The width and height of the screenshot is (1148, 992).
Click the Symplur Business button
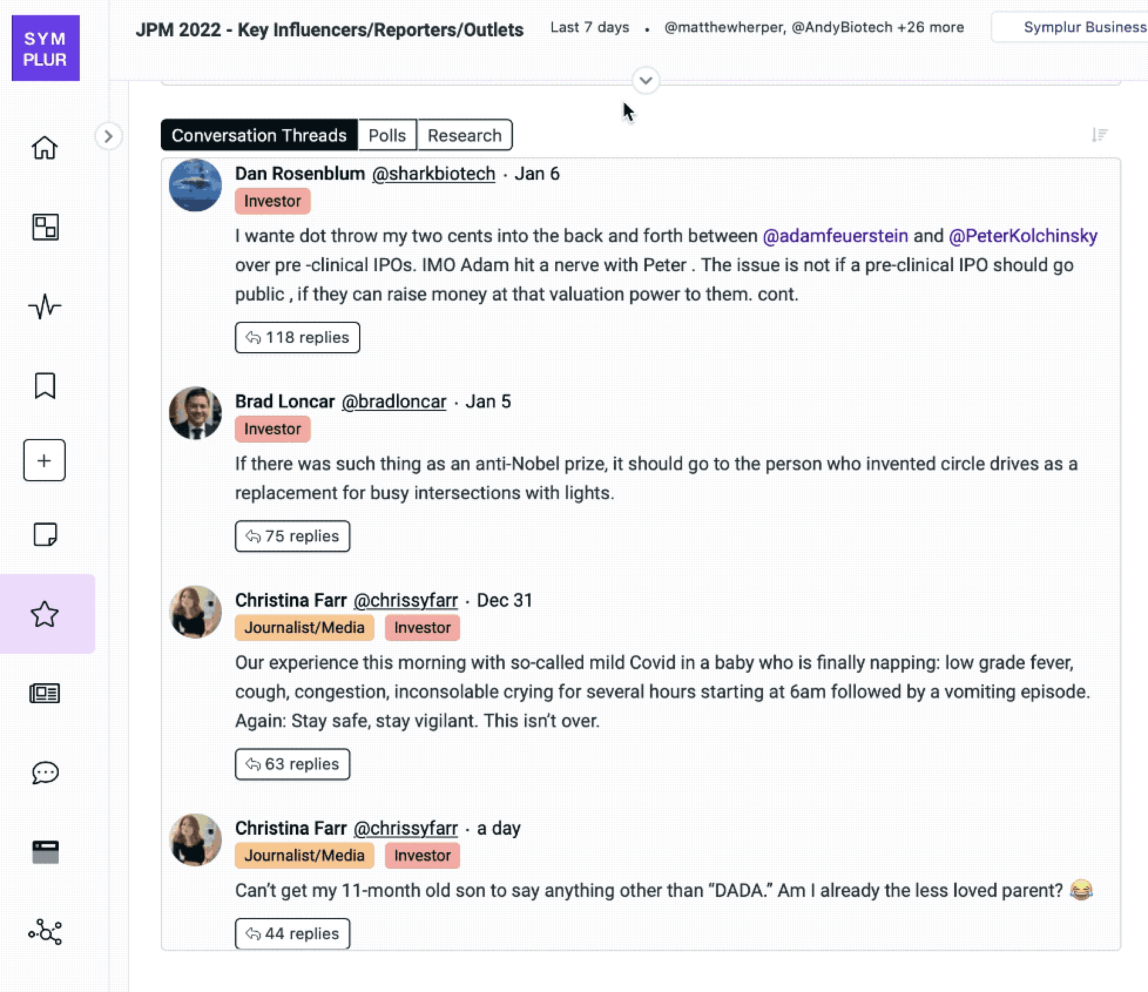[1069, 27]
